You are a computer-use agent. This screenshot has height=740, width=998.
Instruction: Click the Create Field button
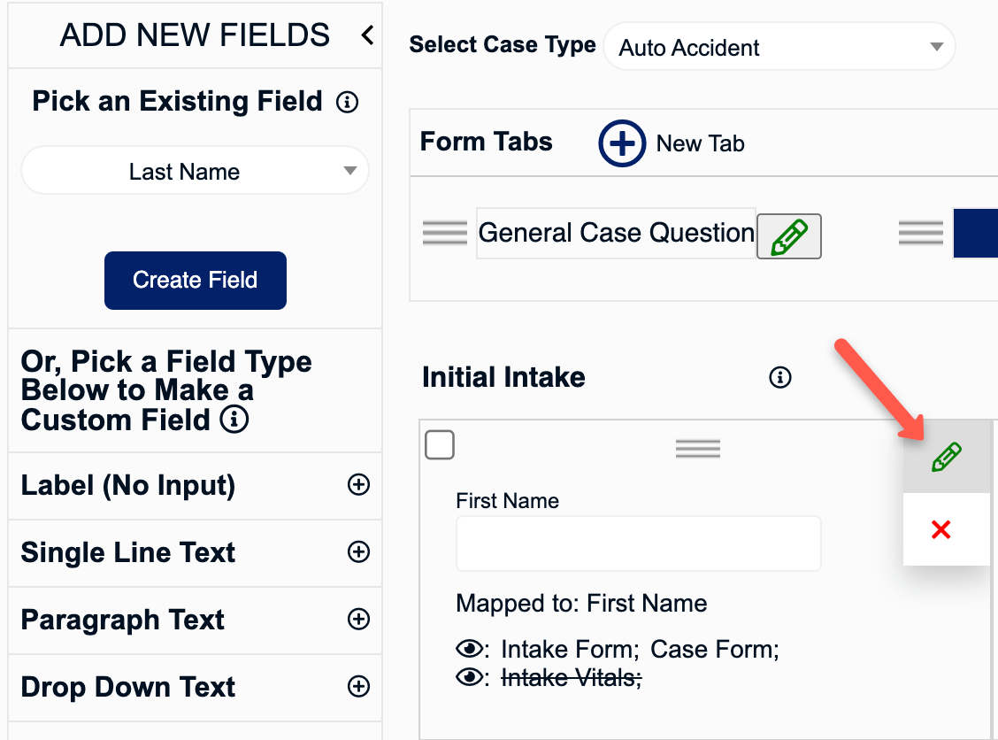pyautogui.click(x=195, y=280)
